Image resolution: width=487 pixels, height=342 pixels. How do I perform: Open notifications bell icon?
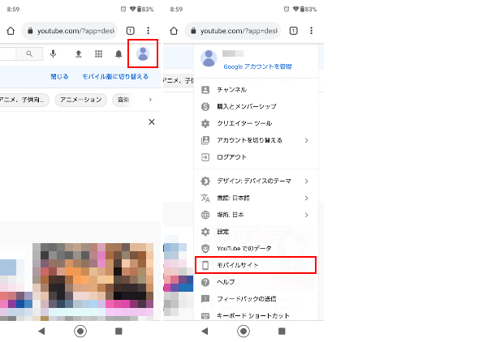pos(119,54)
